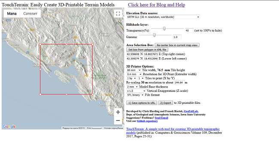Click top edge midpoint handle of selection box
Screen dimensions: 279x156
coord(67,44)
